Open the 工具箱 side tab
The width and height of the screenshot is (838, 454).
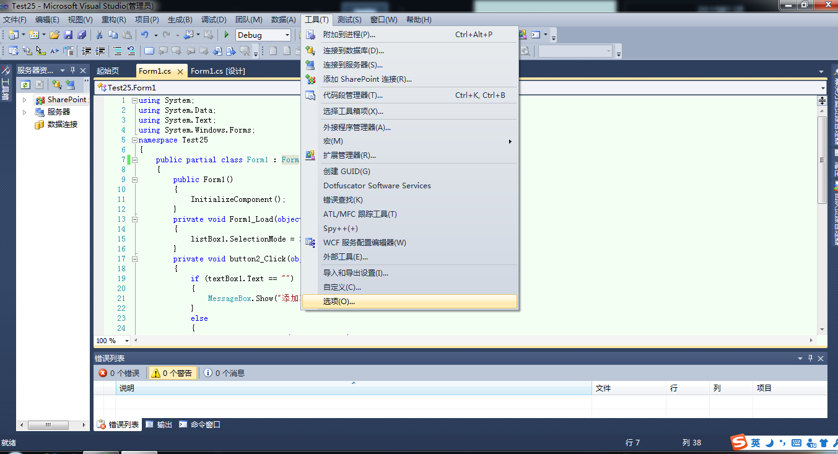pos(6,84)
